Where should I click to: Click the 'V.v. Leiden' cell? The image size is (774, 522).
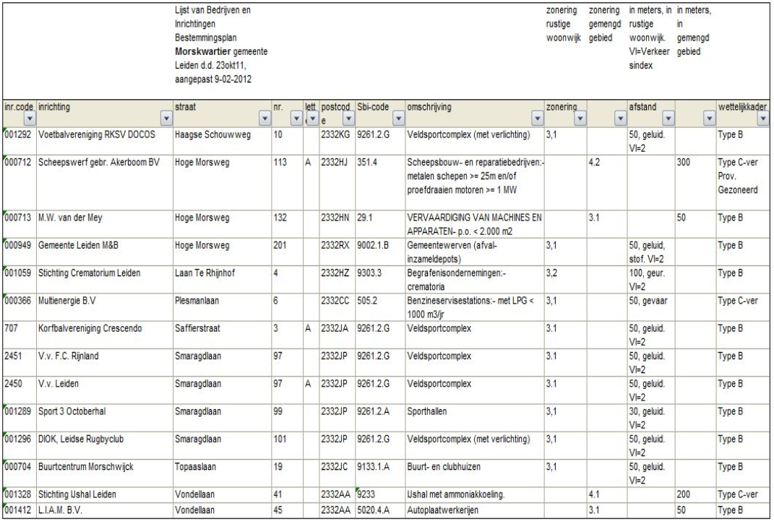point(105,390)
